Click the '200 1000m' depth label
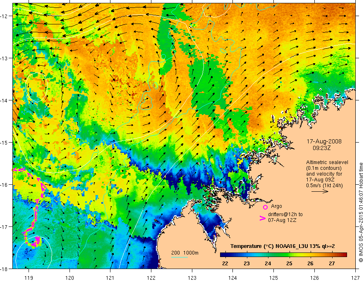 [x=185, y=253]
